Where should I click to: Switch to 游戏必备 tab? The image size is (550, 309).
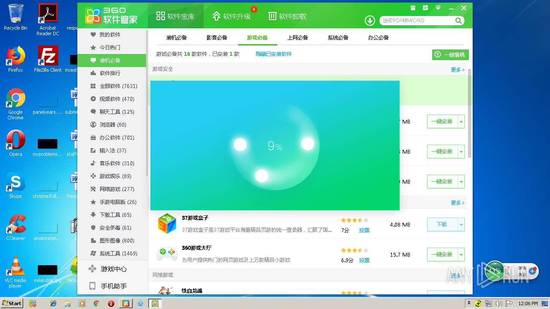(257, 38)
